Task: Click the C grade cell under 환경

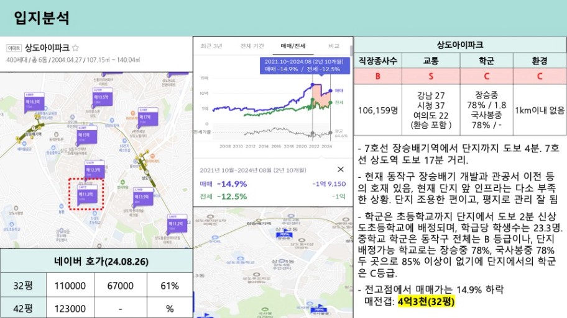Action: click(540, 76)
